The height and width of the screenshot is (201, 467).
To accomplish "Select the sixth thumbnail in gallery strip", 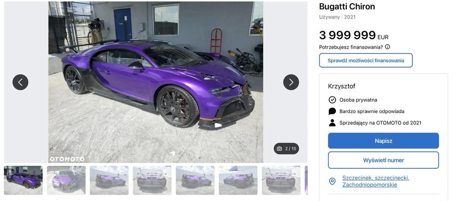I will tap(238, 180).
